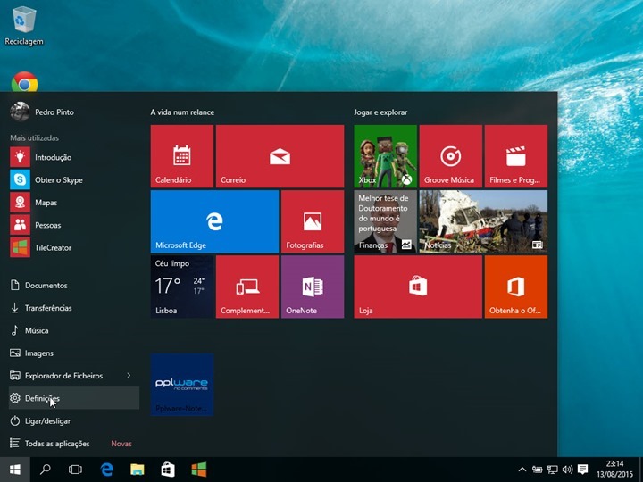This screenshot has width=643, height=482.
Task: Open Definições settings
Action: point(74,398)
